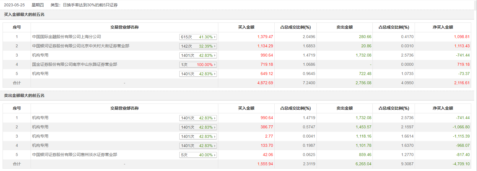Click 机构专用 in buy table row 3
This screenshot has width=477, height=171.
coord(40,55)
